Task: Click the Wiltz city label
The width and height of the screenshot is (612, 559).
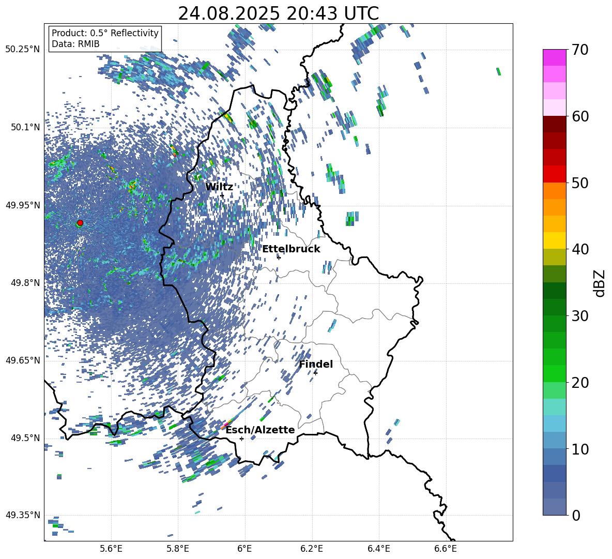Action: (219, 187)
